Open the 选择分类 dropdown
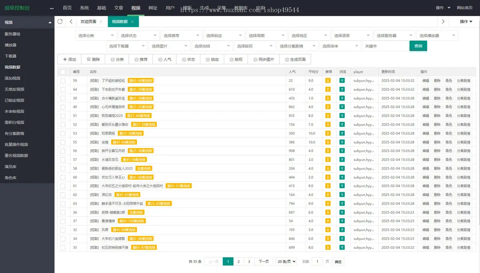 tap(96, 36)
